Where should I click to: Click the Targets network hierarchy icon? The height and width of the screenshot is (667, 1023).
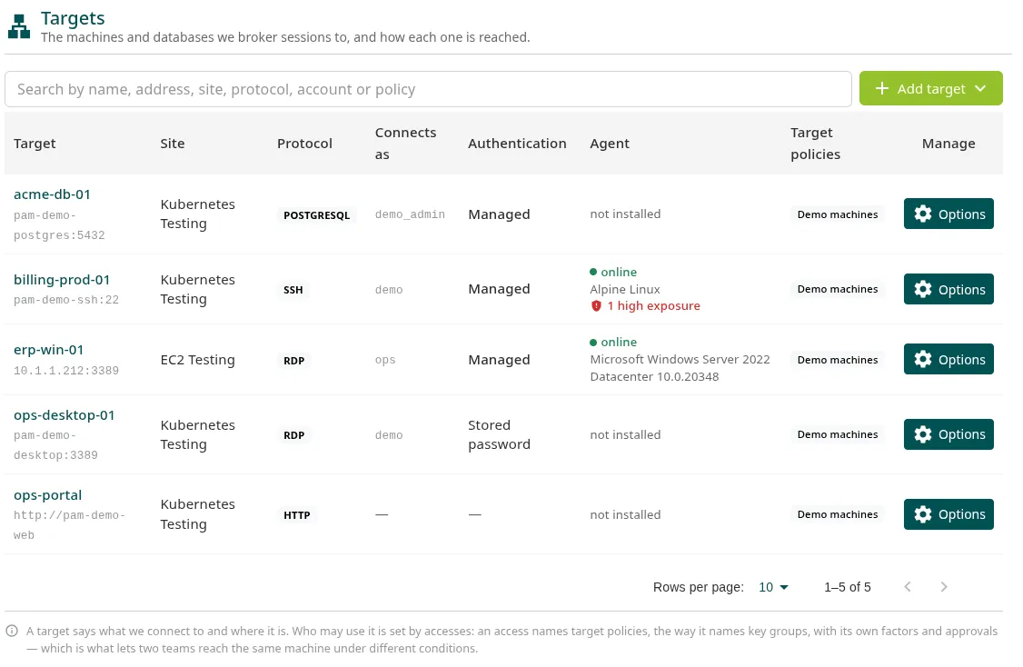point(19,26)
